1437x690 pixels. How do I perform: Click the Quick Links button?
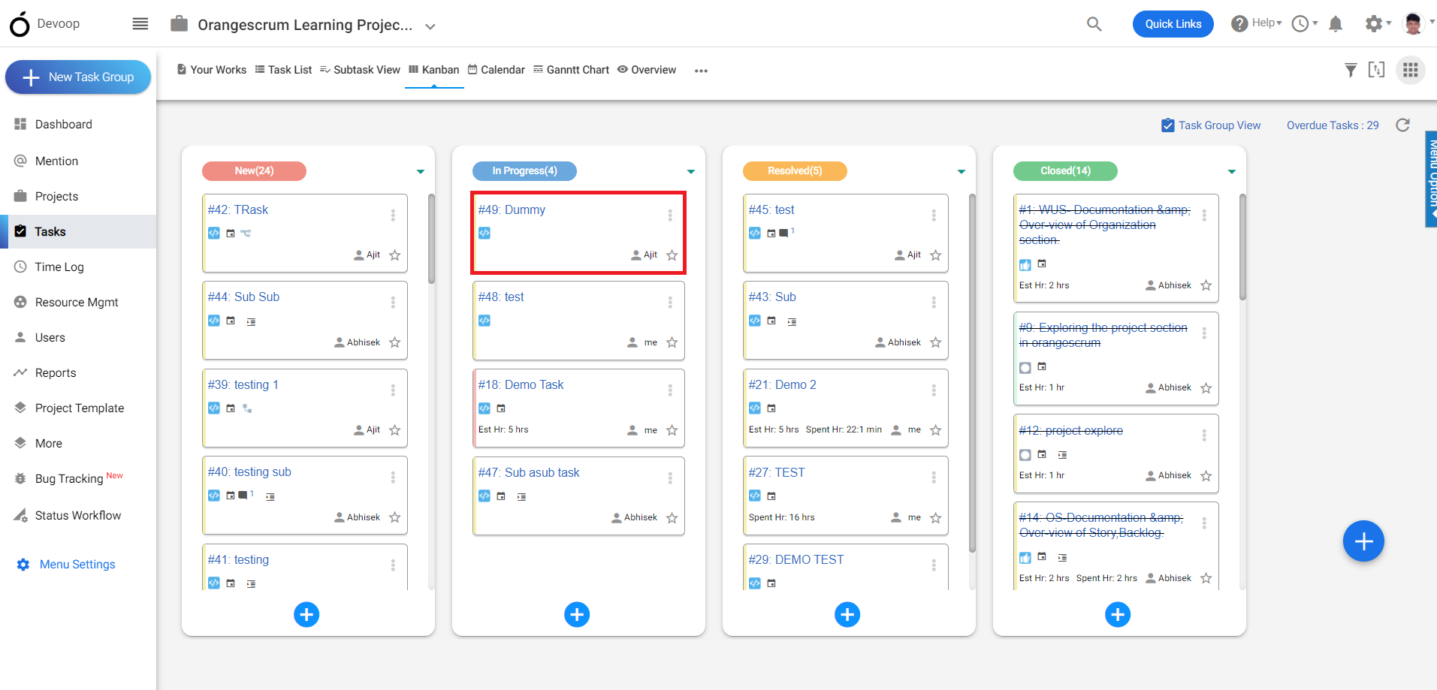click(1173, 24)
